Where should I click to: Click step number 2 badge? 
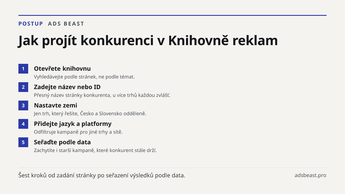(23, 87)
